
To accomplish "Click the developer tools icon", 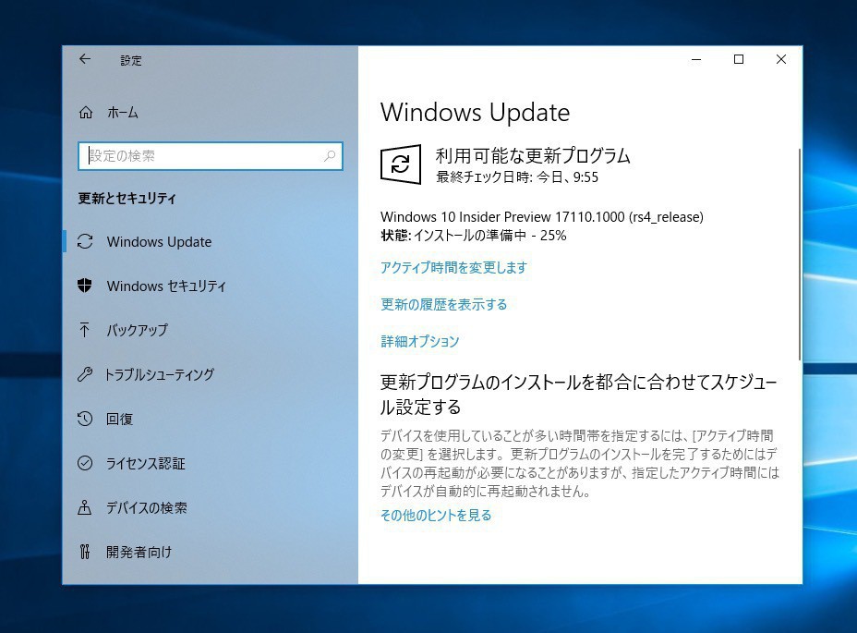I will tap(85, 552).
